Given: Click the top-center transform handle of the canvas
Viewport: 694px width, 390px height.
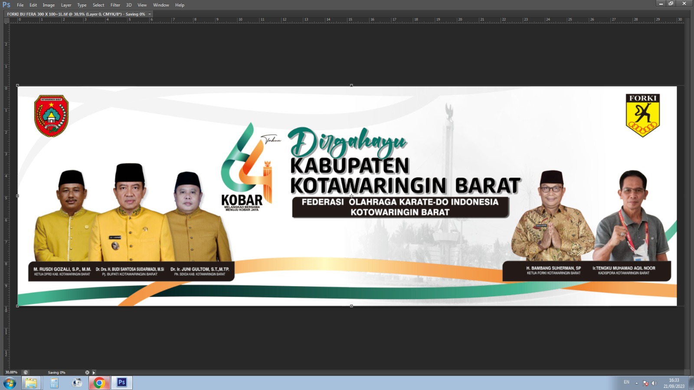Looking at the screenshot, I should pos(351,85).
